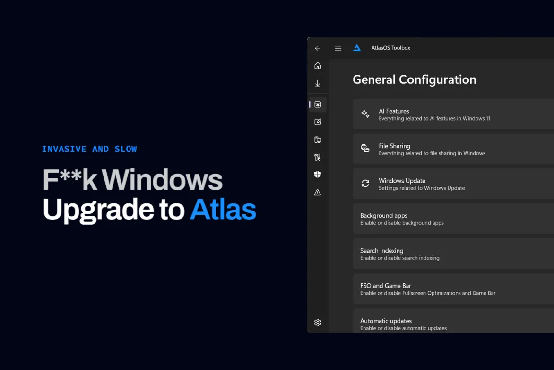The width and height of the screenshot is (554, 370).
Task: Click the AtlasOS logo in title bar
Action: [x=356, y=47]
